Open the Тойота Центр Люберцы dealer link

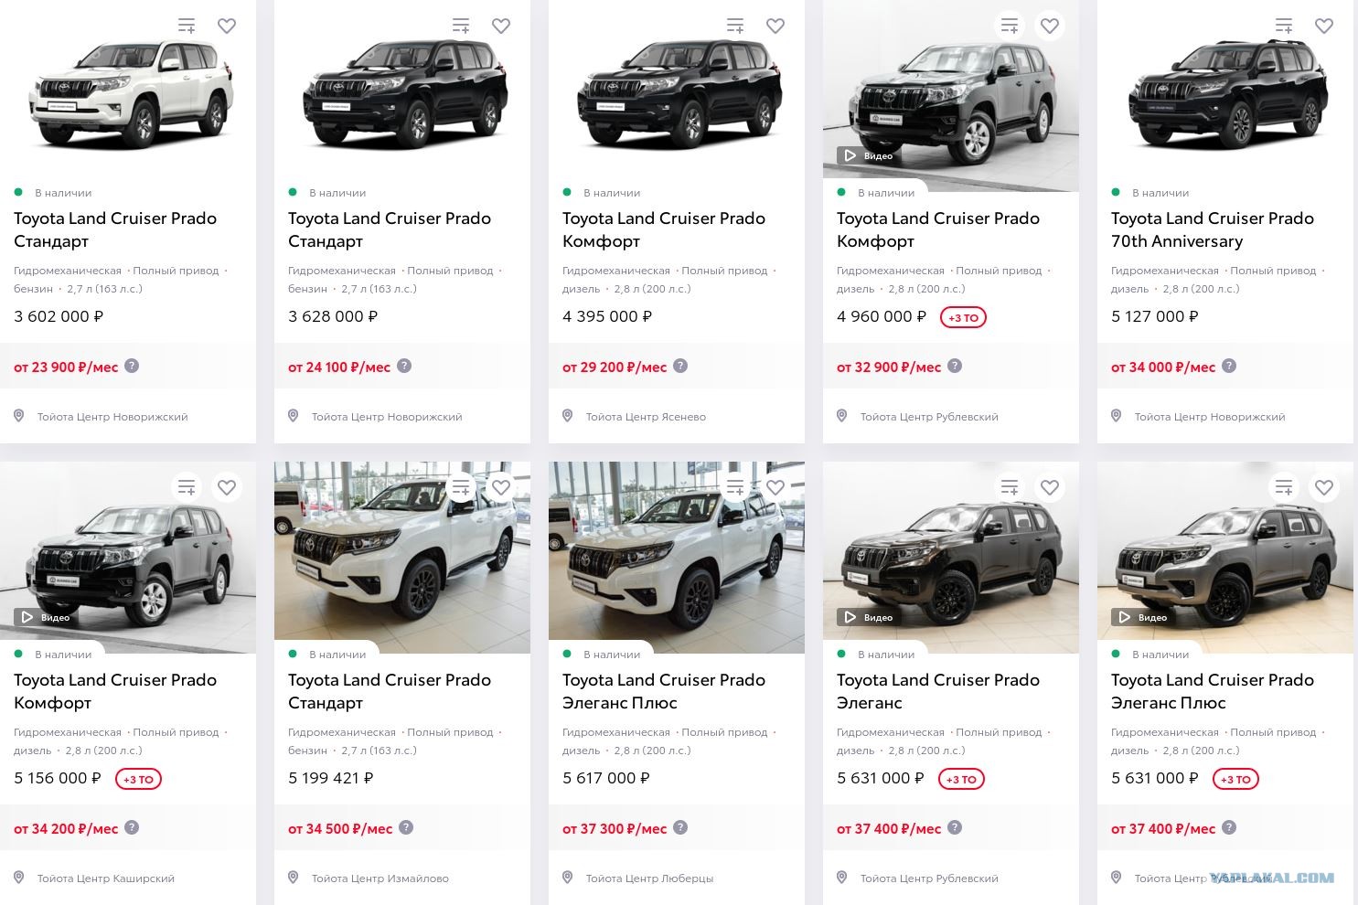(x=649, y=878)
